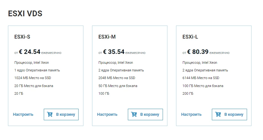
Task: Open Настроить link for ESXi-L plan
Action: coord(191,114)
